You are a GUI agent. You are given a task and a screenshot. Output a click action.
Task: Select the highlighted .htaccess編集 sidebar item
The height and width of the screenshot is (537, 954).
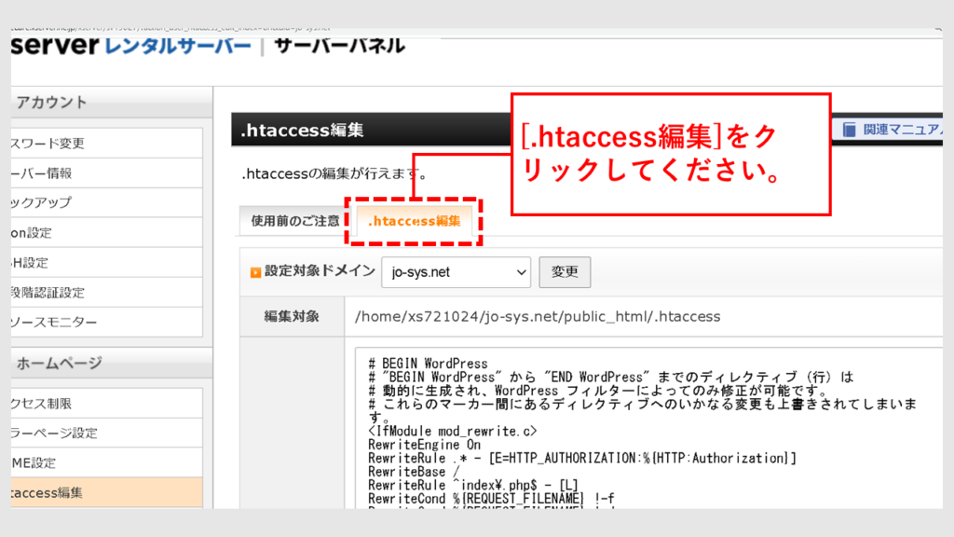tap(106, 492)
